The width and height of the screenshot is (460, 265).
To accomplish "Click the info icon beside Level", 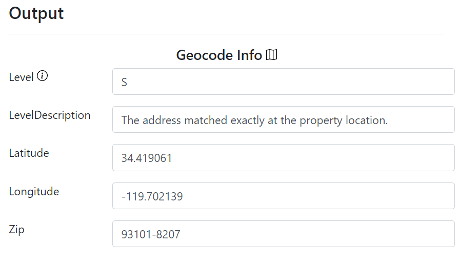I will (x=42, y=76).
